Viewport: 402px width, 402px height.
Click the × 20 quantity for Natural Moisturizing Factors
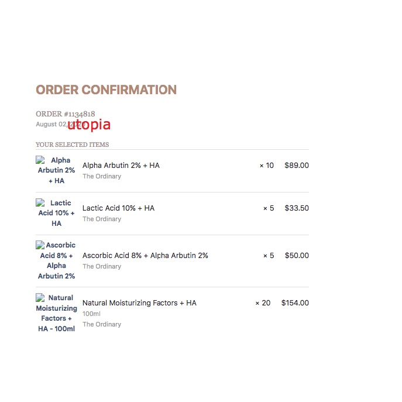(263, 303)
